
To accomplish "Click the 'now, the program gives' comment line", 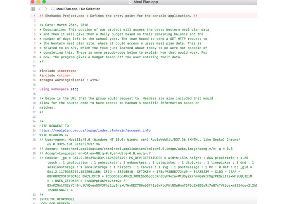I will (111, 57).
